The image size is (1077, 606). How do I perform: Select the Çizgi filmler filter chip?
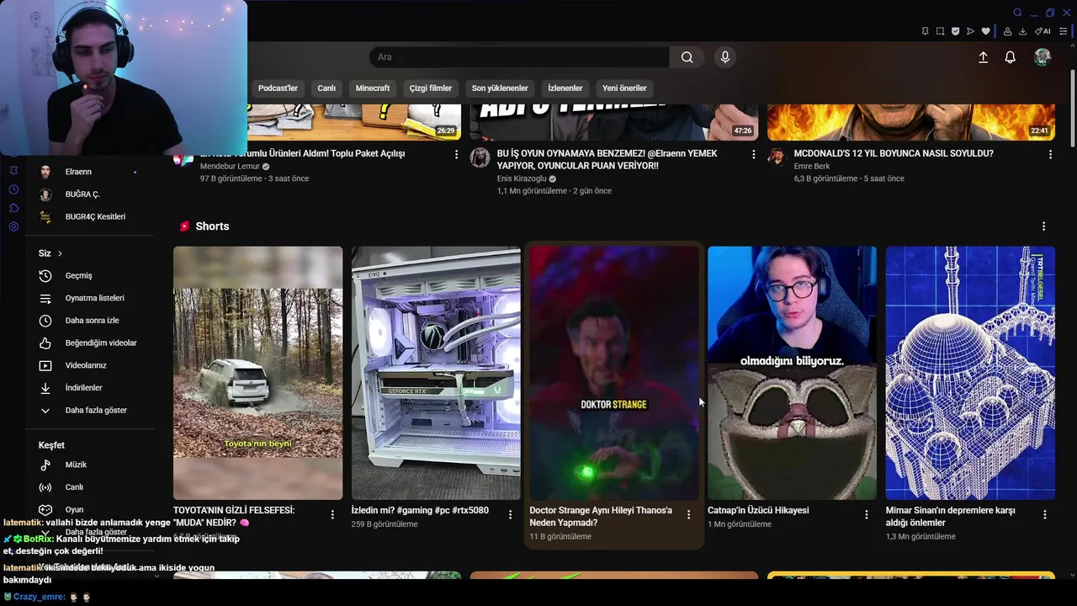(x=431, y=88)
